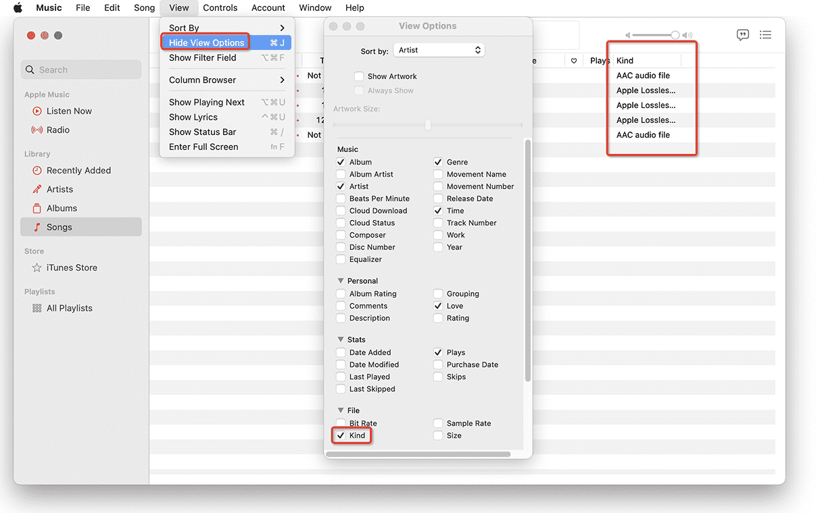Select Show Lyrics menu item

click(x=226, y=117)
